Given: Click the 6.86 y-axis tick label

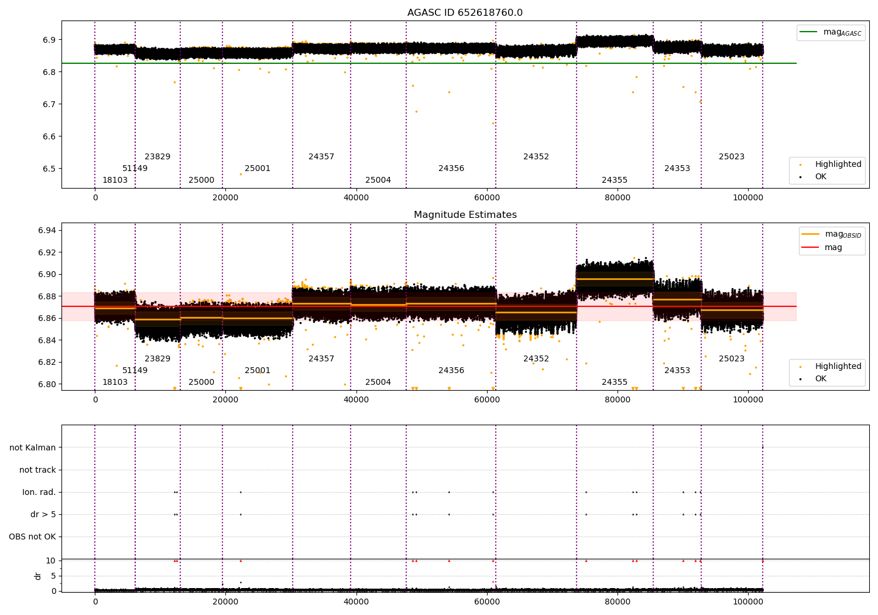Looking at the screenshot, I should [x=47, y=319].
